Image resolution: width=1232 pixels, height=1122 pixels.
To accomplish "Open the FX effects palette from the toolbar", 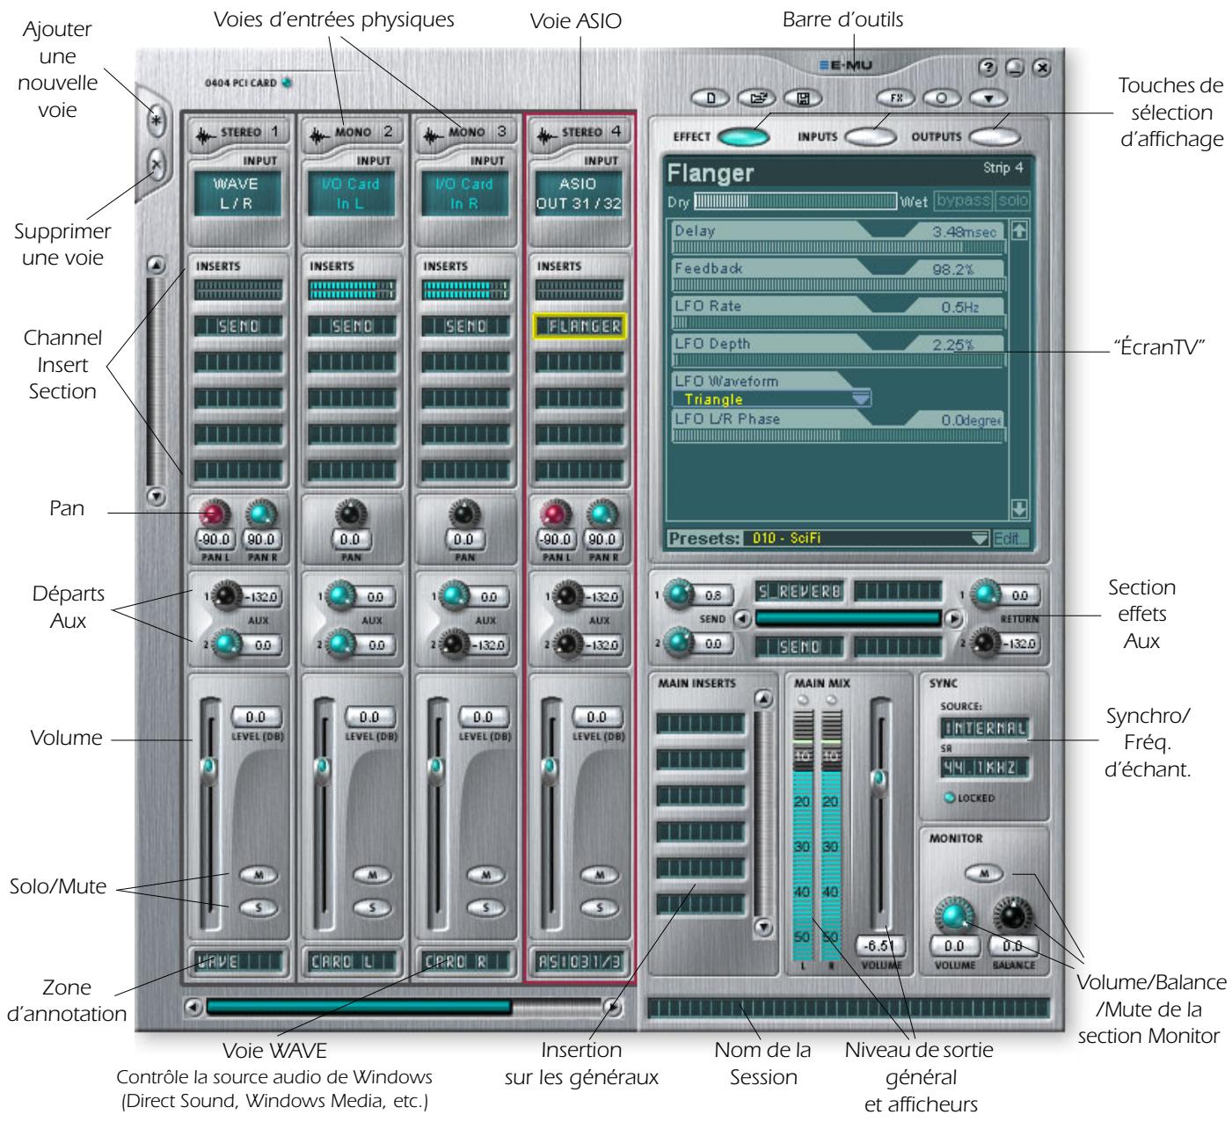I will click(x=895, y=98).
